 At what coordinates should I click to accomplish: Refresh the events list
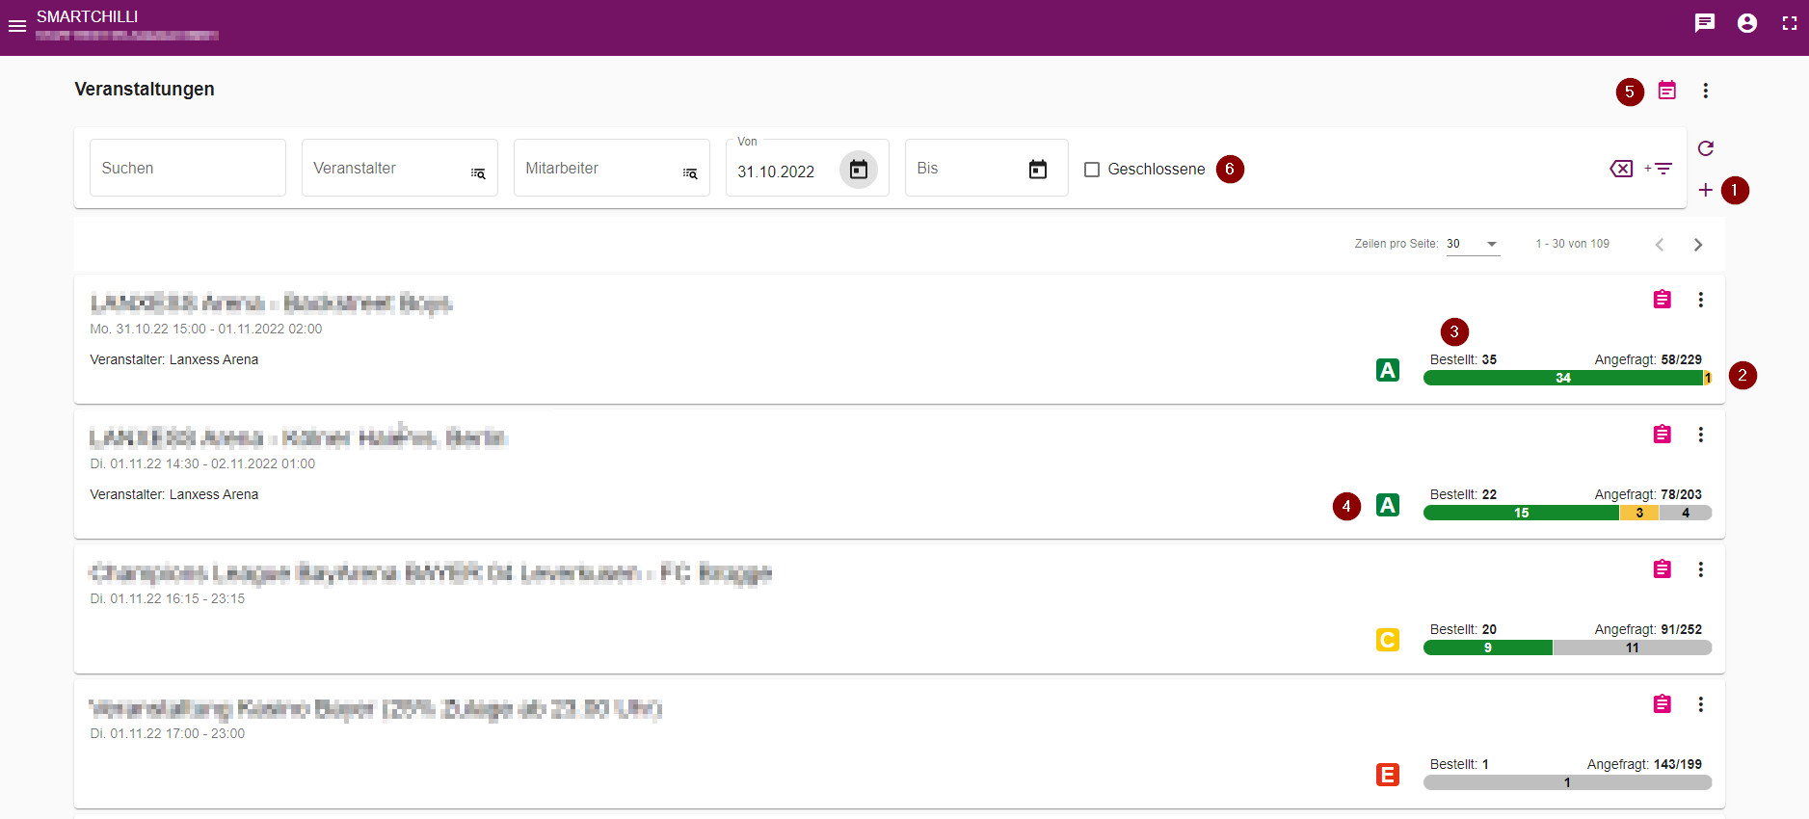click(x=1705, y=148)
